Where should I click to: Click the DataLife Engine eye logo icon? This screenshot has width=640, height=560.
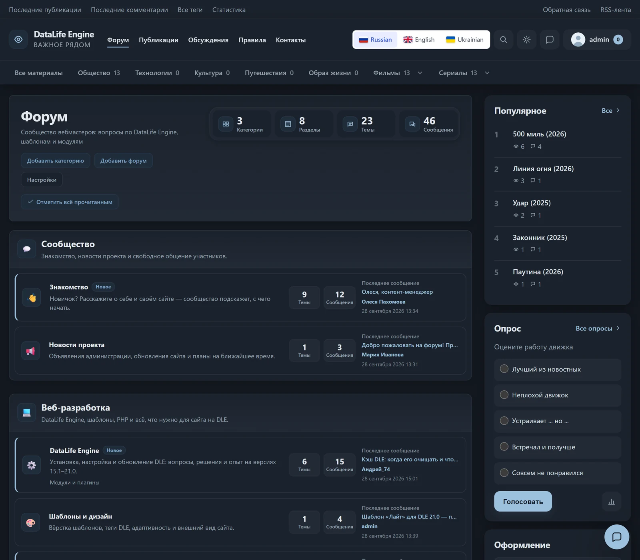coord(18,40)
